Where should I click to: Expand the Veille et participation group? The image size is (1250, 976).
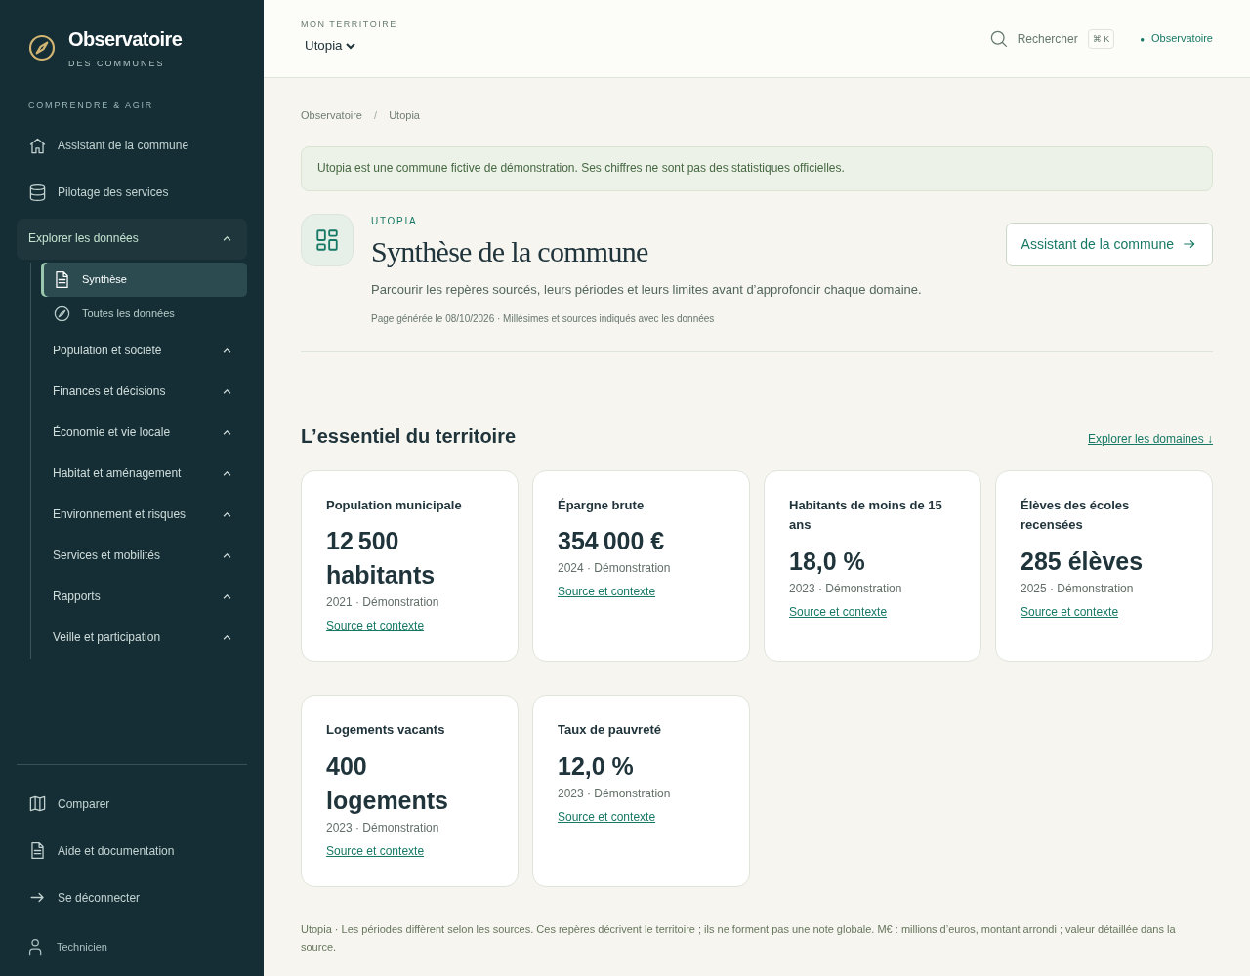(143, 637)
